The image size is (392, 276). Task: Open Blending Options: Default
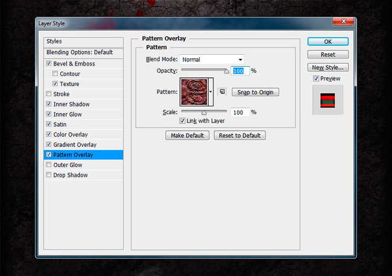(83, 52)
